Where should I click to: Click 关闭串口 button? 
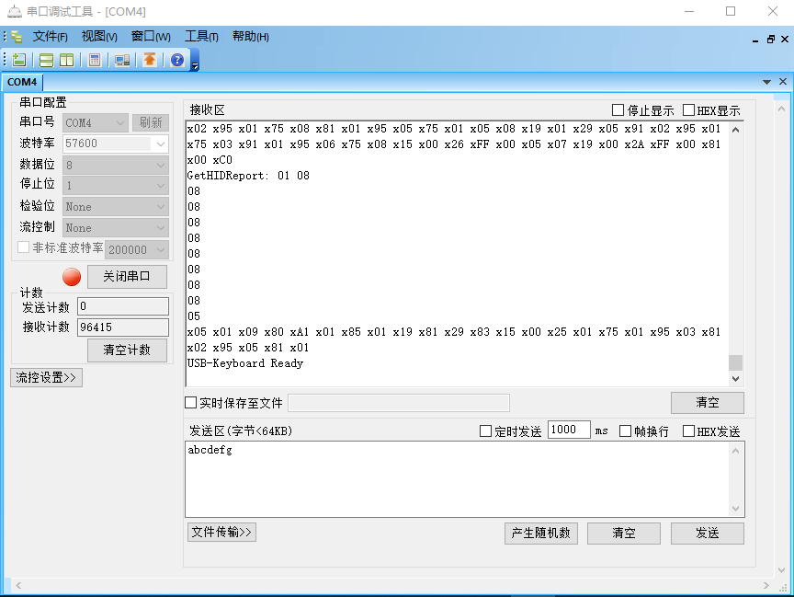click(127, 277)
